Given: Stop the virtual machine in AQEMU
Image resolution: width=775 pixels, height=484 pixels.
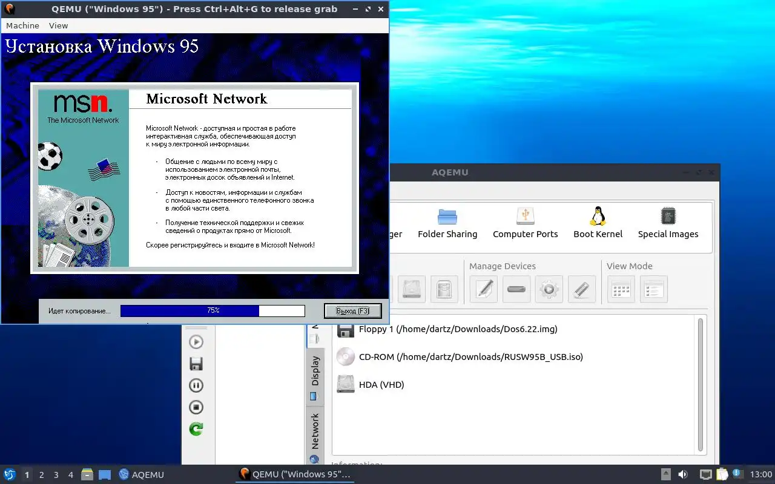Looking at the screenshot, I should 196,407.
